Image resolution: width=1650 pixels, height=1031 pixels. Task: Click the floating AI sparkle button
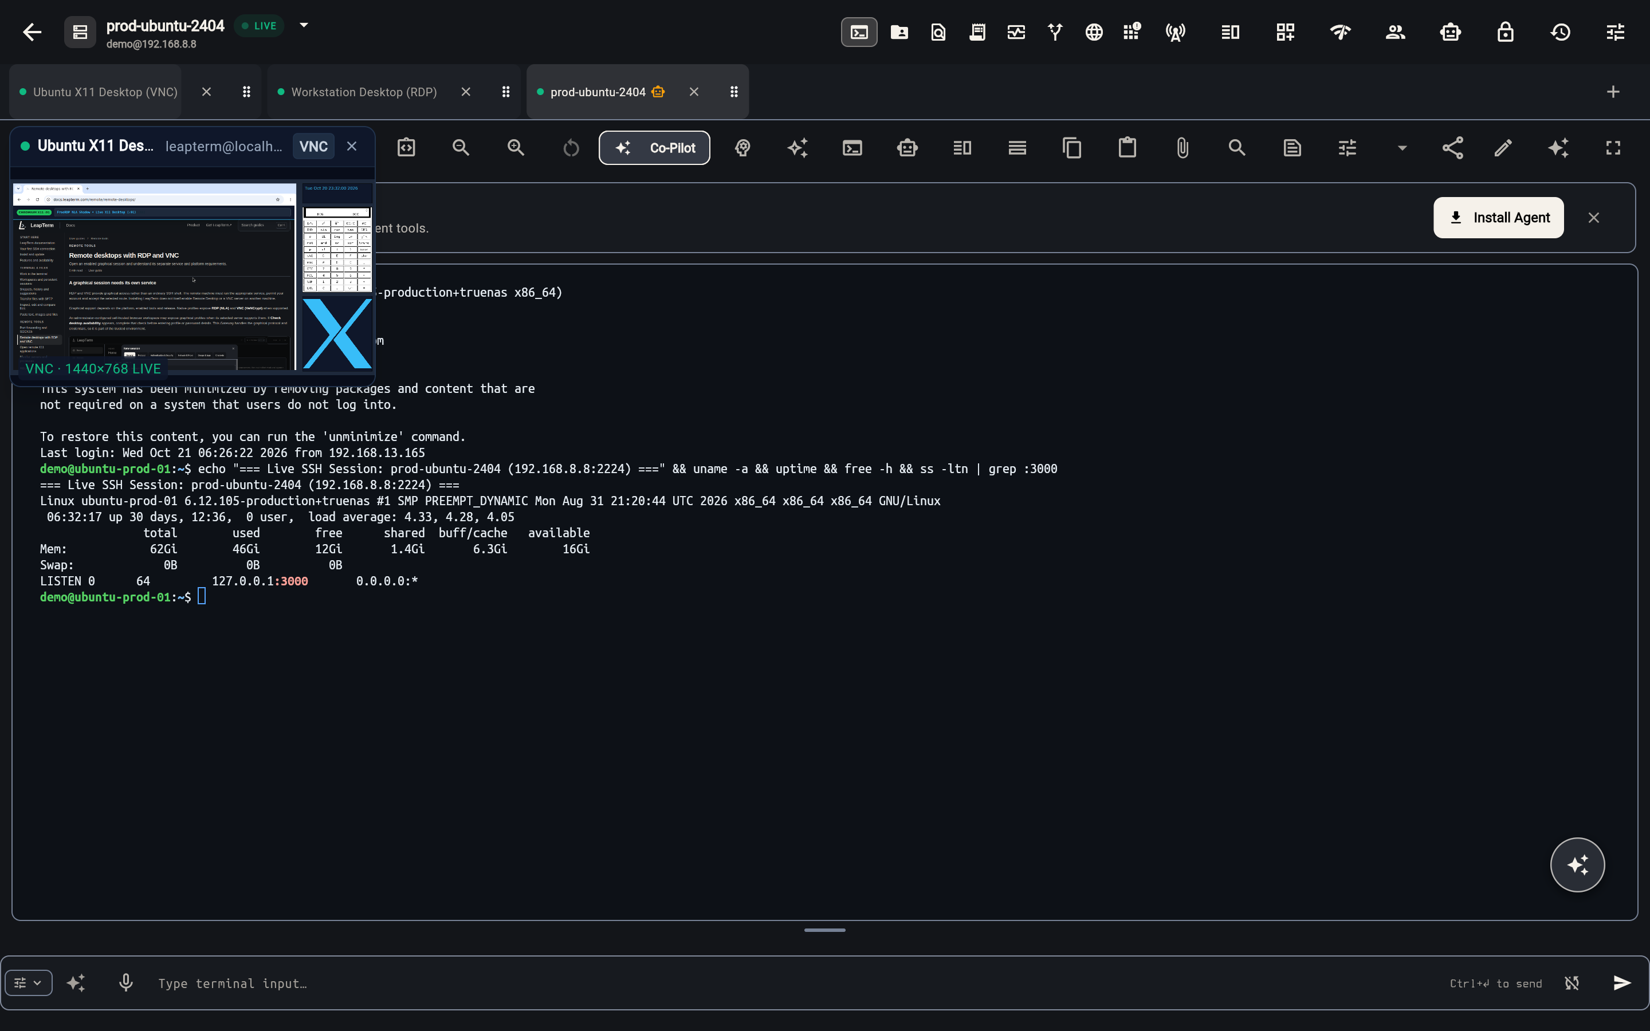(1577, 865)
